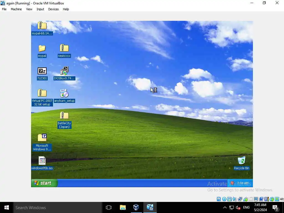
Task: Click the keyboard capture indicator
Action: [277, 199]
